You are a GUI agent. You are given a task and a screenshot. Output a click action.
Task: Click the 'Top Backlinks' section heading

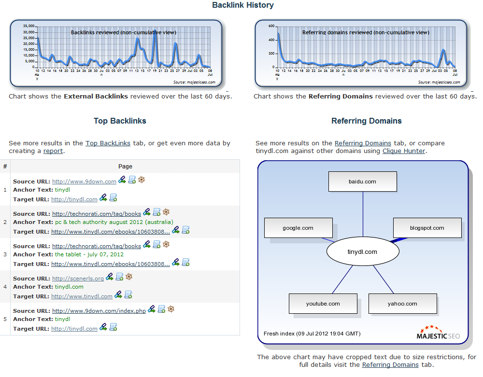point(120,121)
